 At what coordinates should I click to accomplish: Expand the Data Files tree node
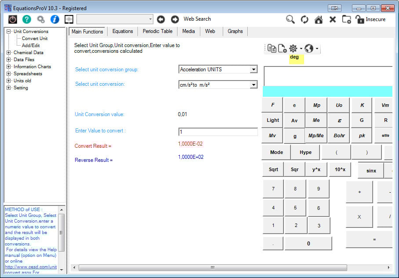(x=9, y=60)
